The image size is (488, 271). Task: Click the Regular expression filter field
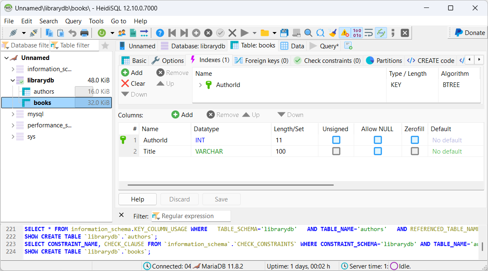coord(191,216)
